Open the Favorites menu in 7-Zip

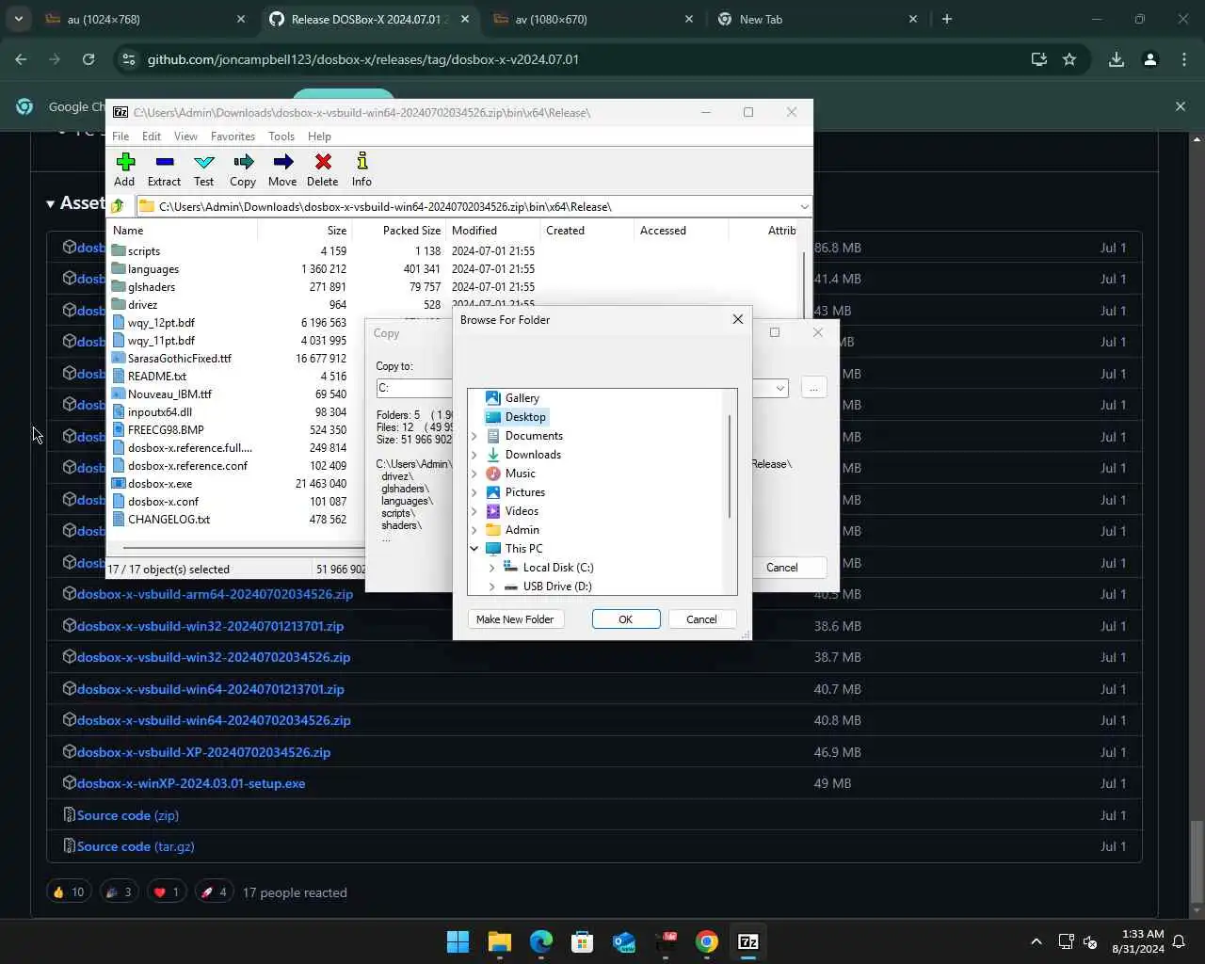tap(233, 137)
